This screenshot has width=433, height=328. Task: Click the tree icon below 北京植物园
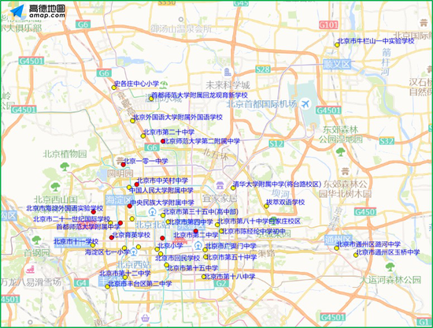65,167
